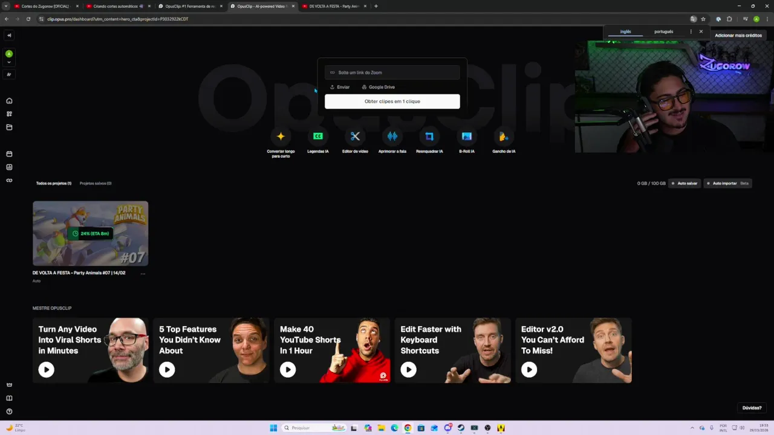Open the calendar icon in sidebar
Viewport: 774px width, 435px height.
(9, 154)
